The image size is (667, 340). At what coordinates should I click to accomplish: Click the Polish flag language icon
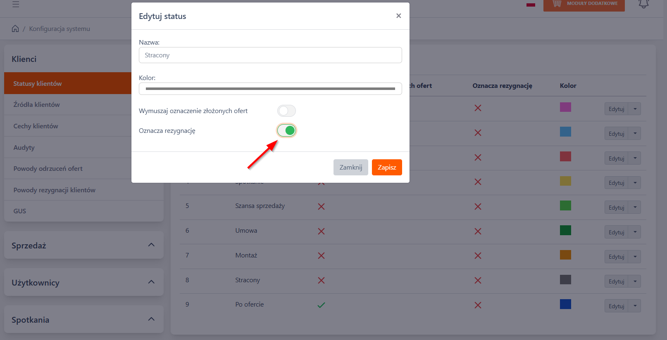point(531,5)
